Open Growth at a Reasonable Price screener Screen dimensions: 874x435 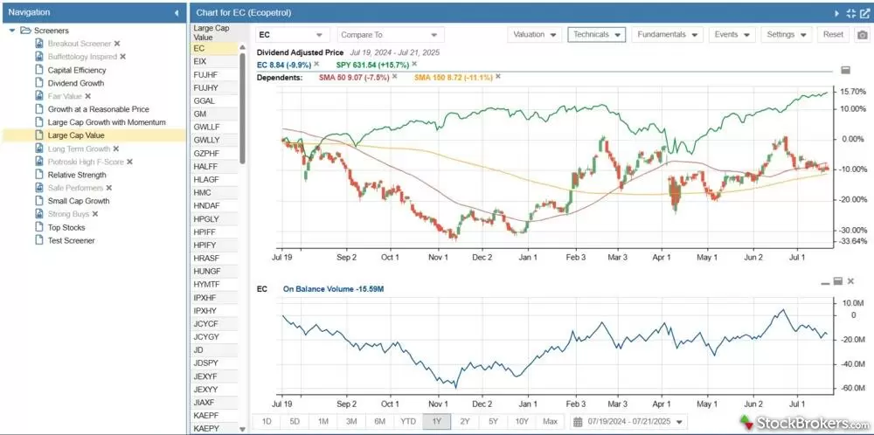click(x=98, y=109)
